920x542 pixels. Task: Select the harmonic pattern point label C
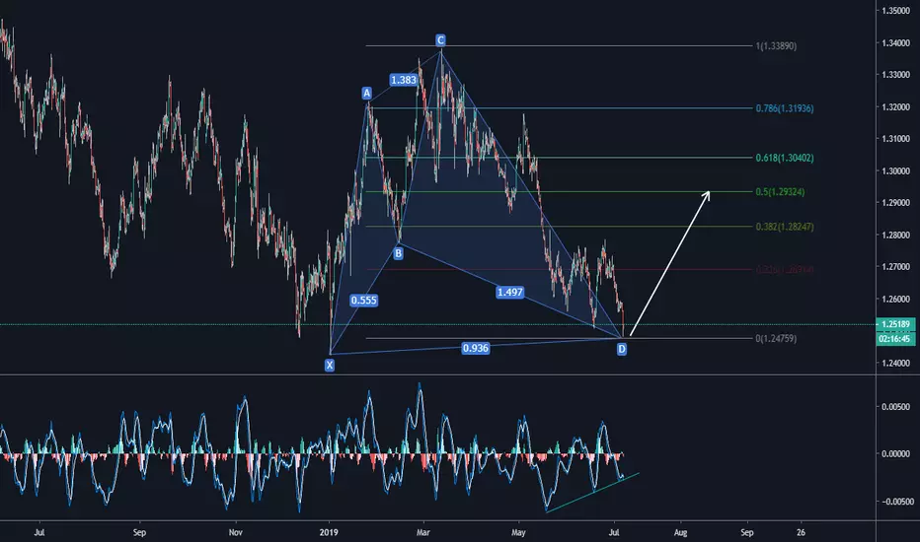(440, 39)
